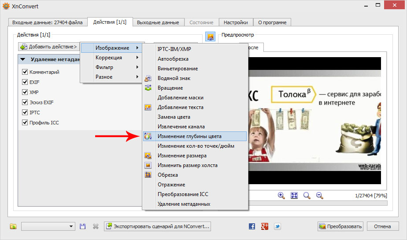Share via the Google+ icon
Image resolution: width=407 pixels, height=240 pixels.
click(264, 226)
